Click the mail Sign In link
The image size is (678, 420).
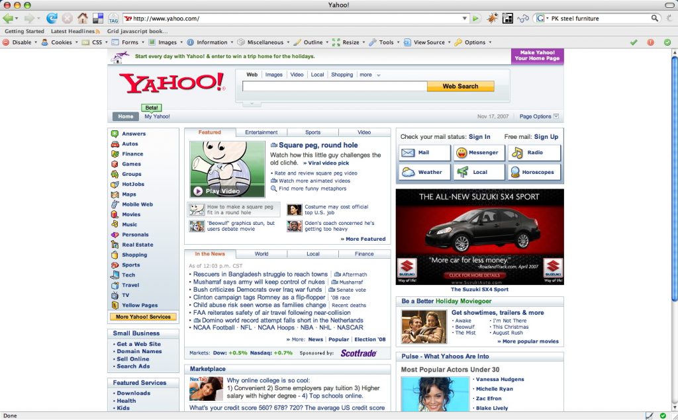[x=479, y=136]
